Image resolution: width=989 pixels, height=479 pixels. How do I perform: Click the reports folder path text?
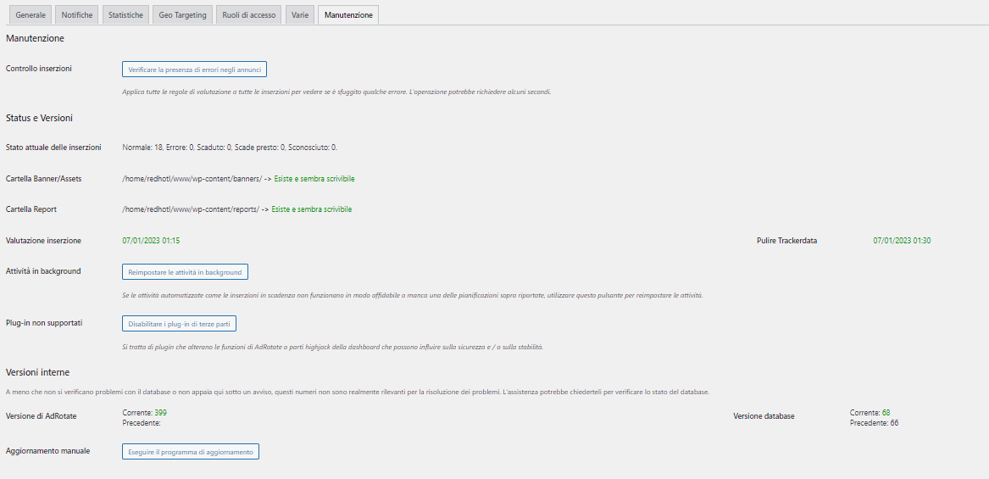(190, 209)
